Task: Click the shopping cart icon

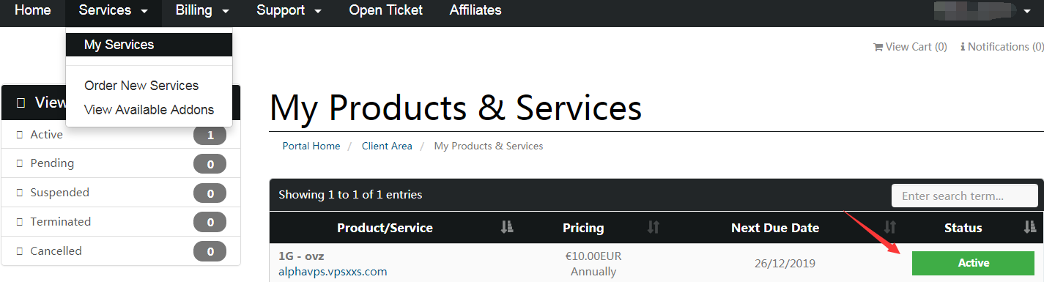Action: (x=878, y=47)
